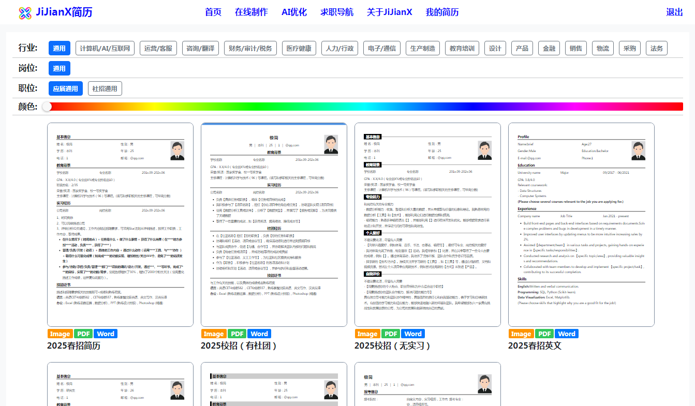
Task: Click the color slider handle
Action: [47, 107]
